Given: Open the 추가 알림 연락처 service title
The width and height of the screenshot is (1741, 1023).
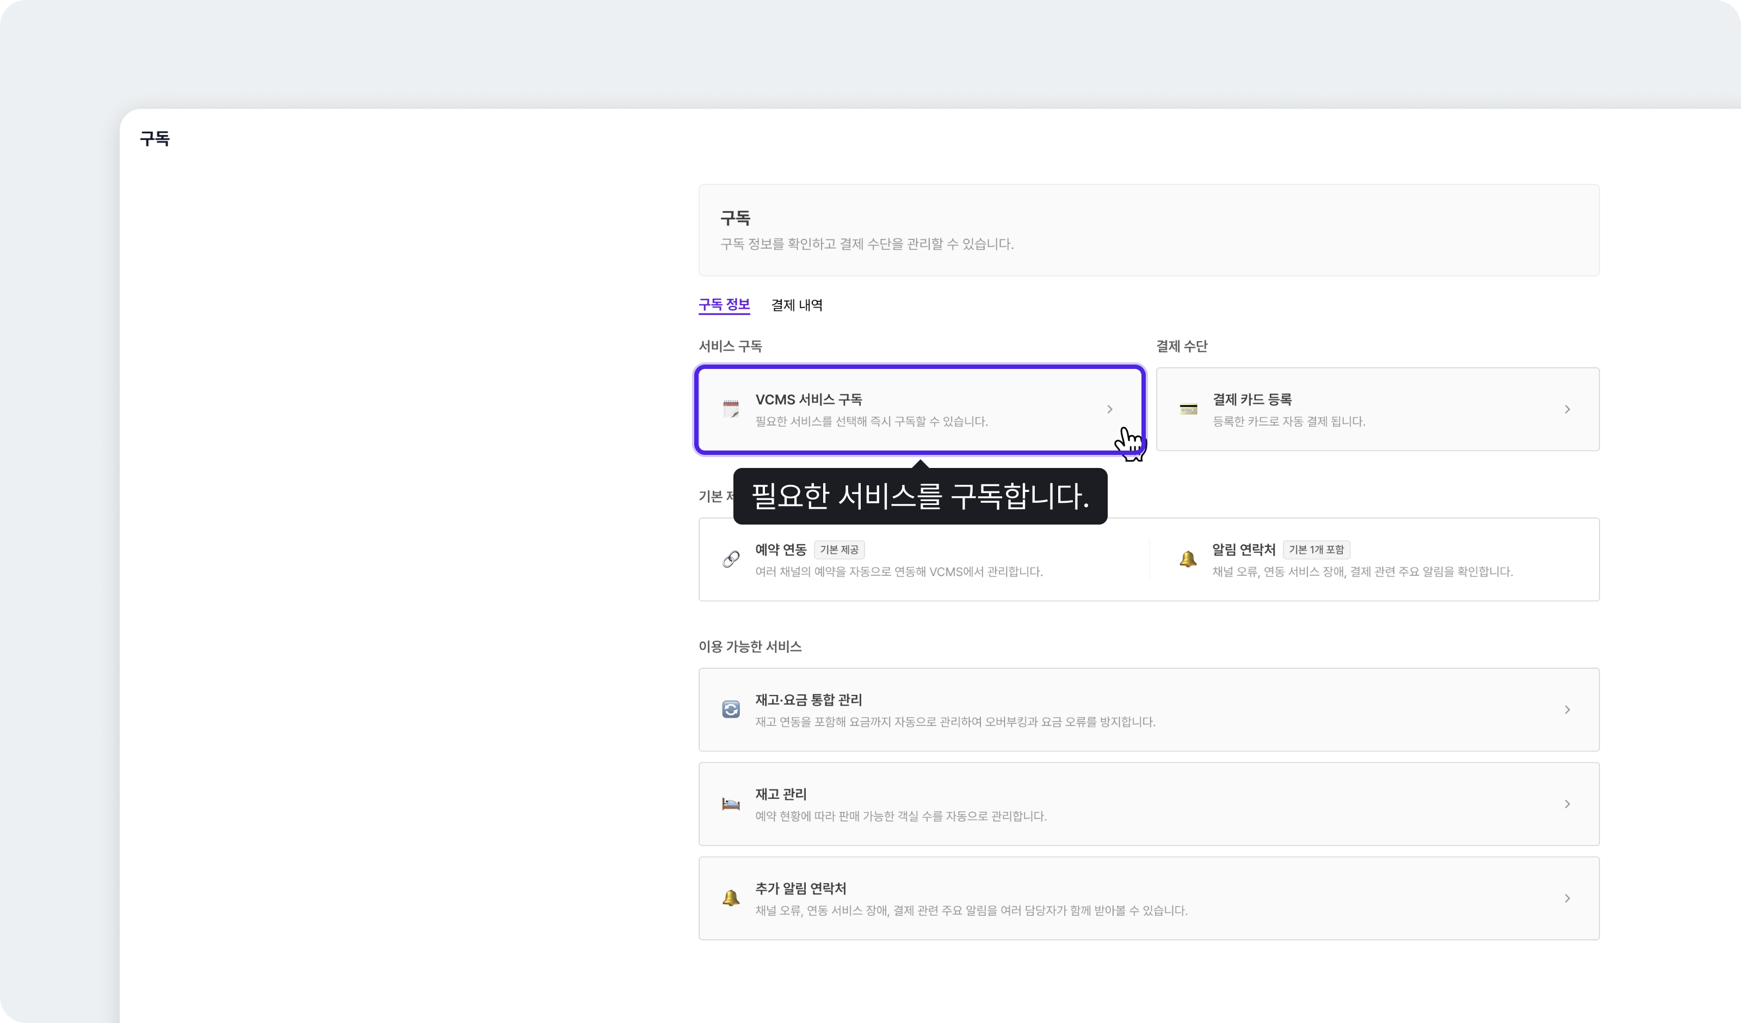Looking at the screenshot, I should [801, 888].
